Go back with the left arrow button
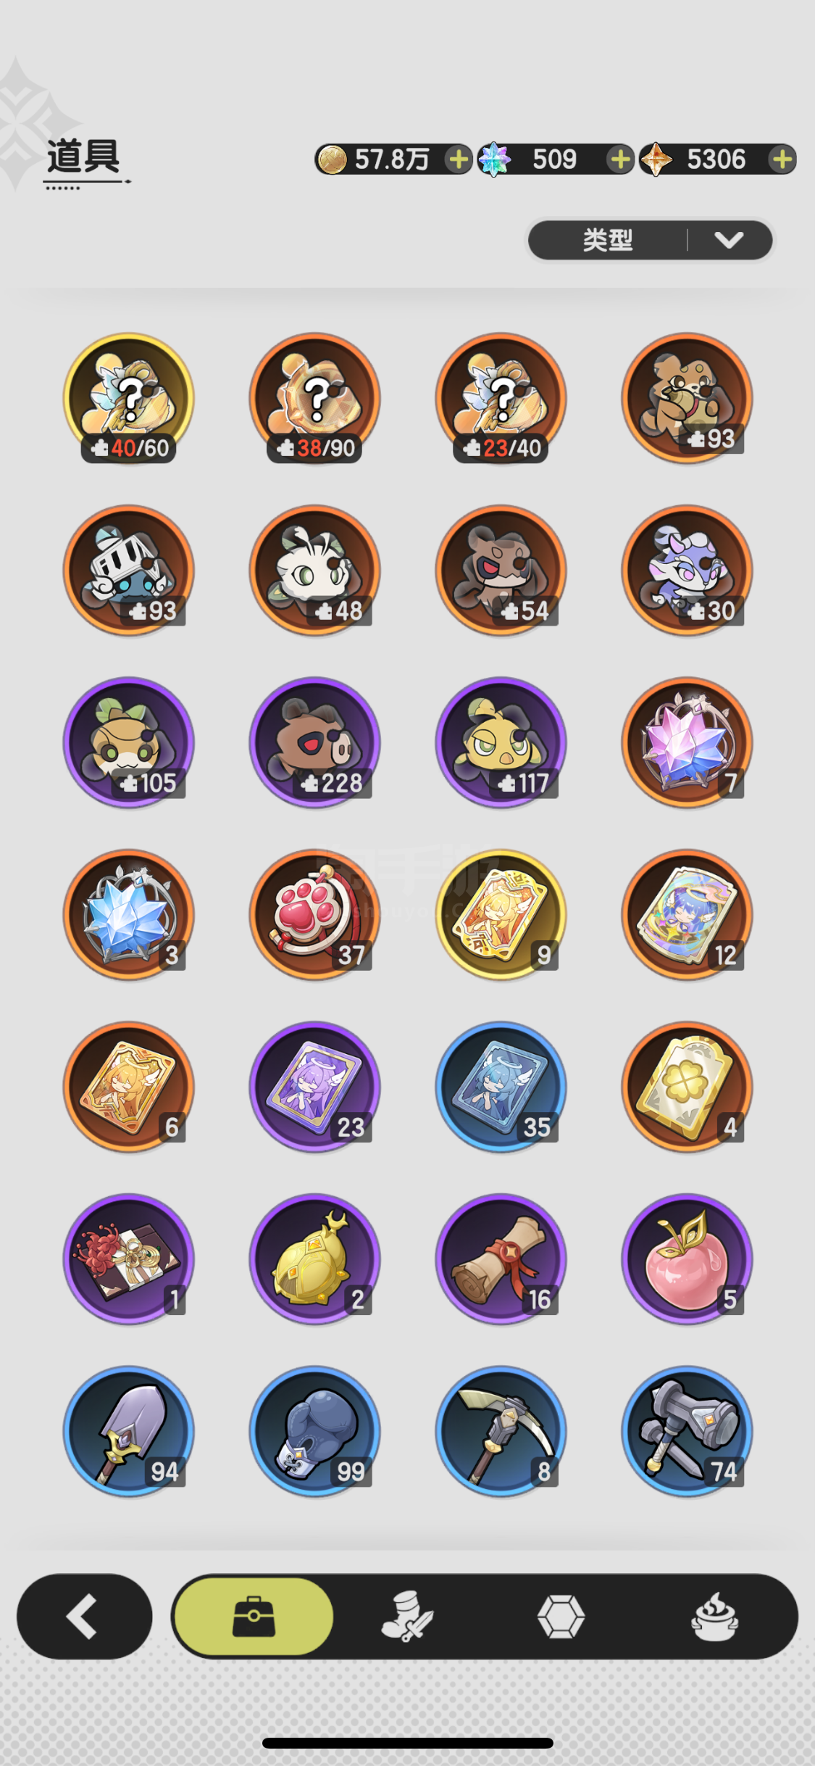 click(x=85, y=1616)
